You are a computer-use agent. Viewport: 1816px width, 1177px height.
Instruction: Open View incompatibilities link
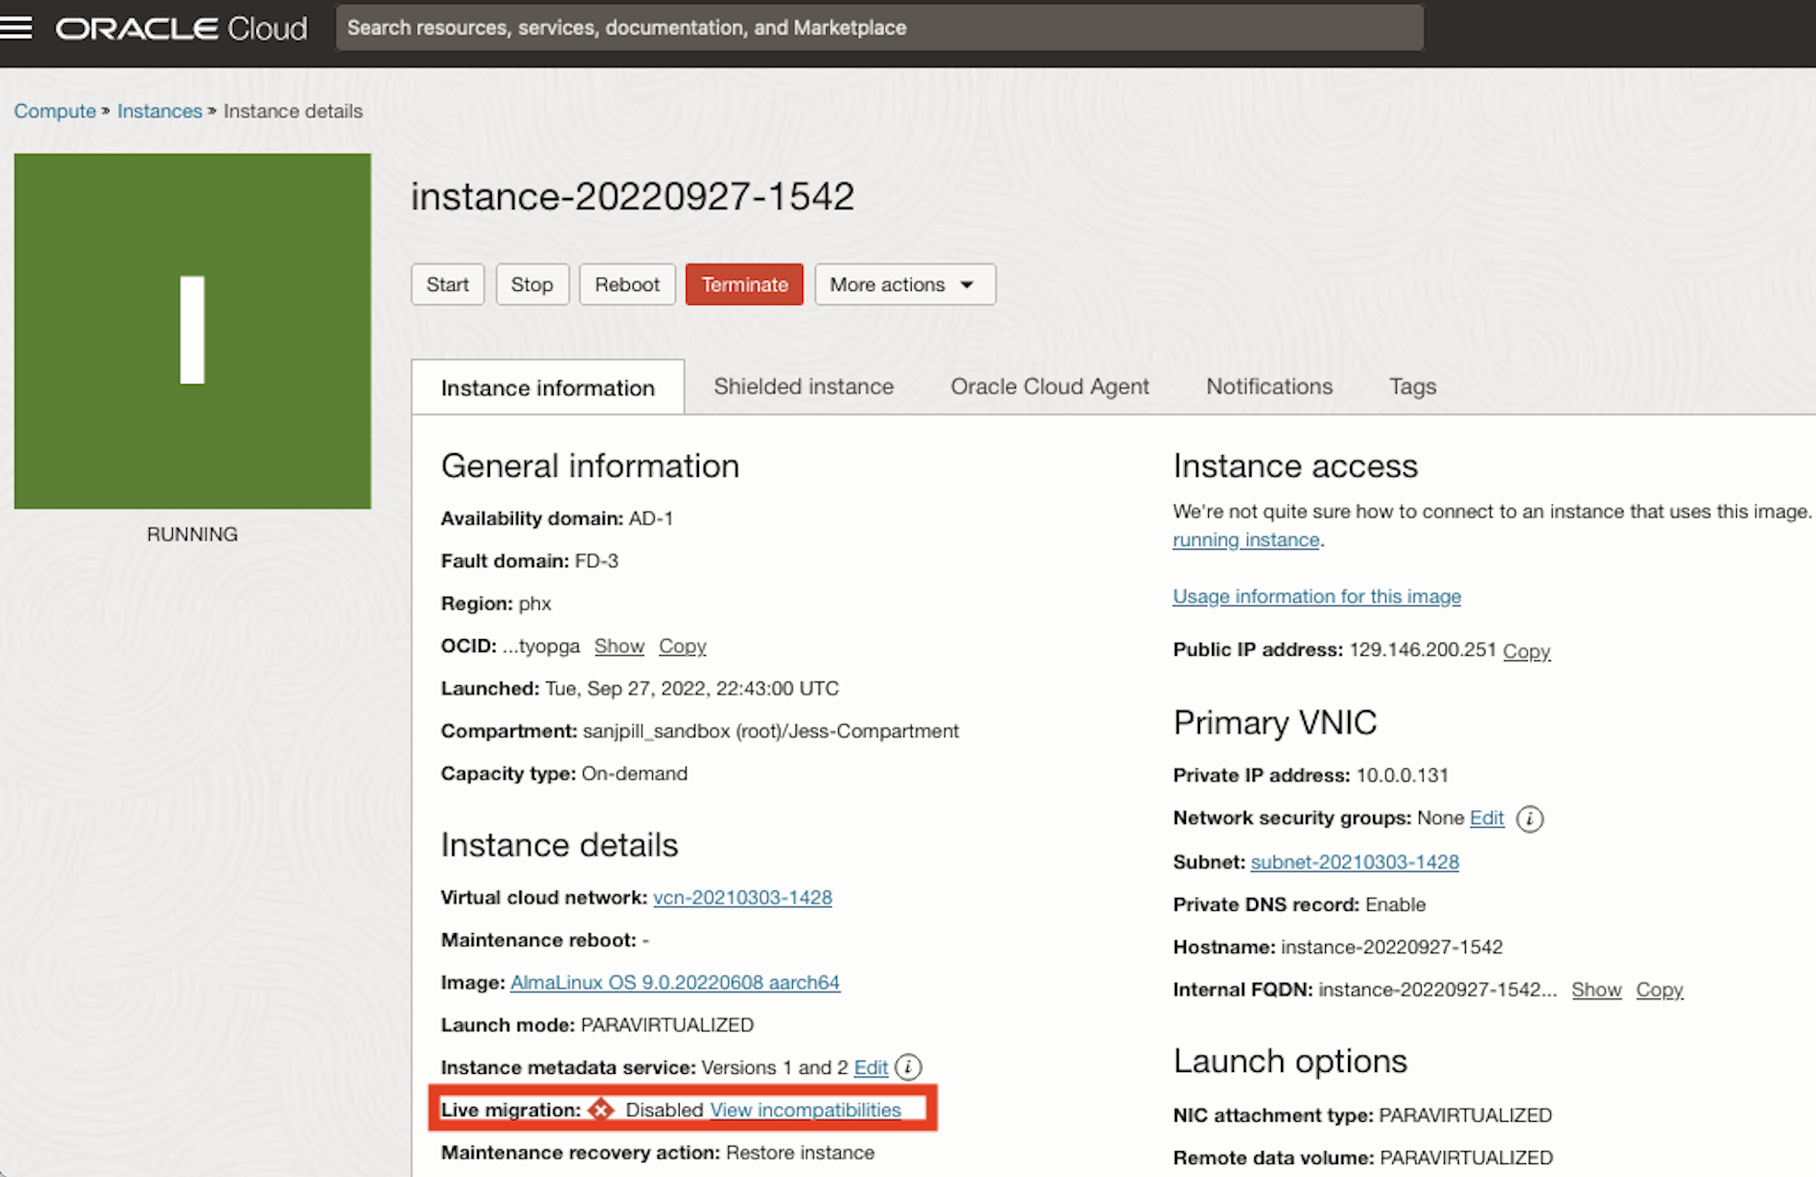click(805, 1110)
